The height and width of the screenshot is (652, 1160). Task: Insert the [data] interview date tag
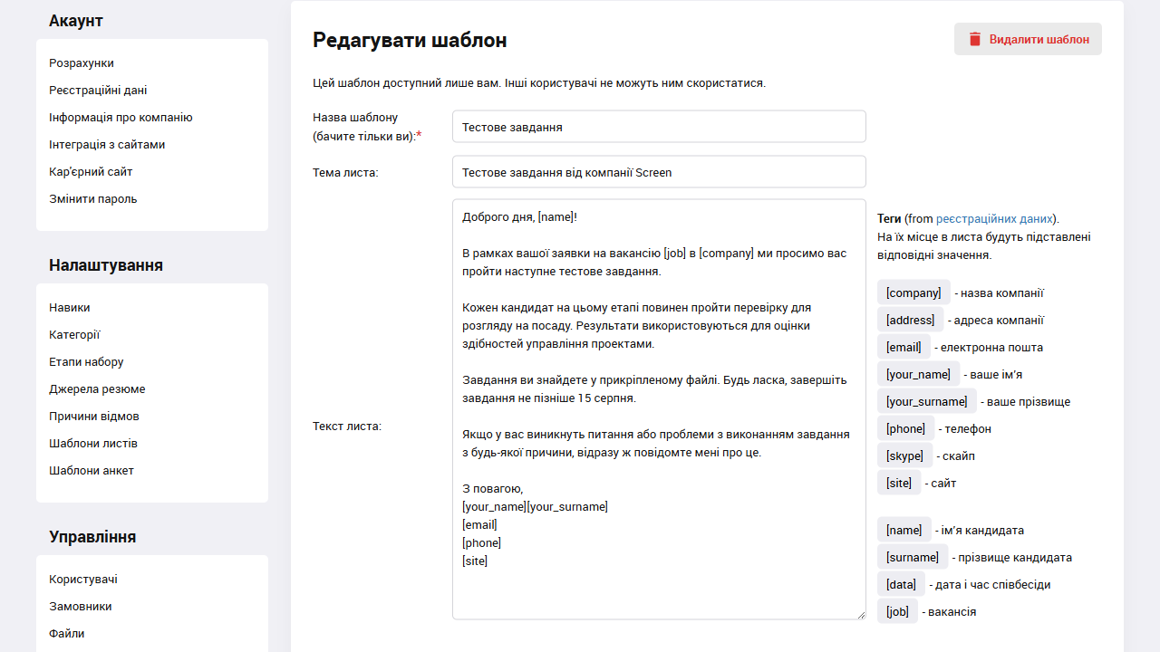[901, 584]
